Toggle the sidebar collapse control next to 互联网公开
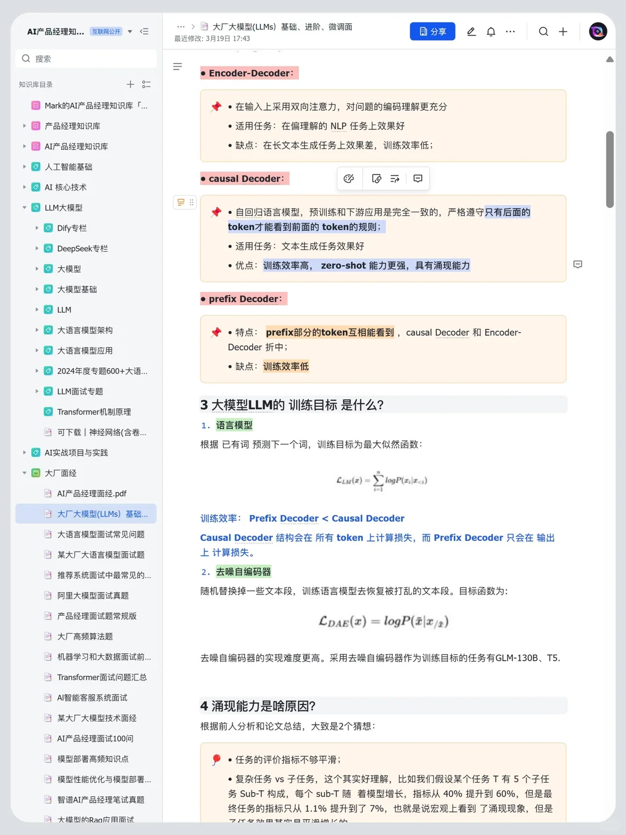 (x=144, y=31)
